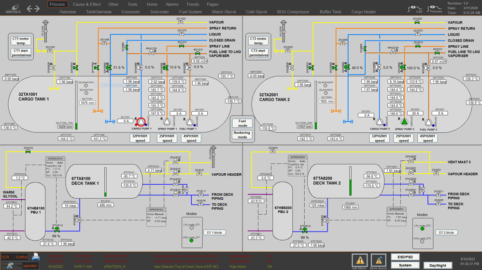The height and width of the screenshot is (270, 482).
Task: Open the 67PIC8201 controller faceplate
Action: pos(396,217)
